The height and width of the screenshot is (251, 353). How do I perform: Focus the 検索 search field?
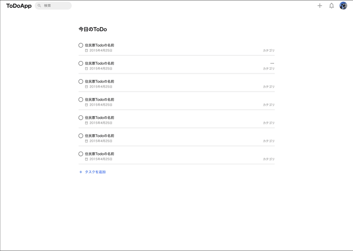[53, 6]
